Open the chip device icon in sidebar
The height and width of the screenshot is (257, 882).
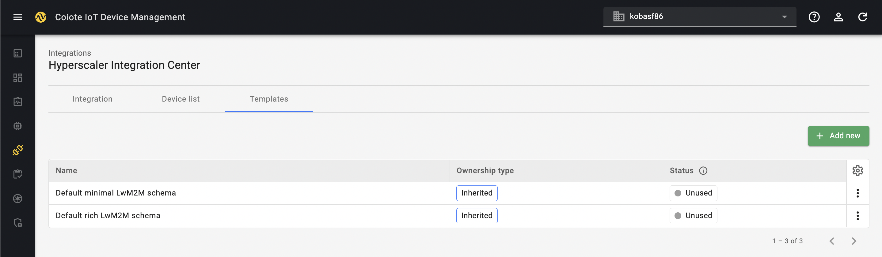coord(17,126)
